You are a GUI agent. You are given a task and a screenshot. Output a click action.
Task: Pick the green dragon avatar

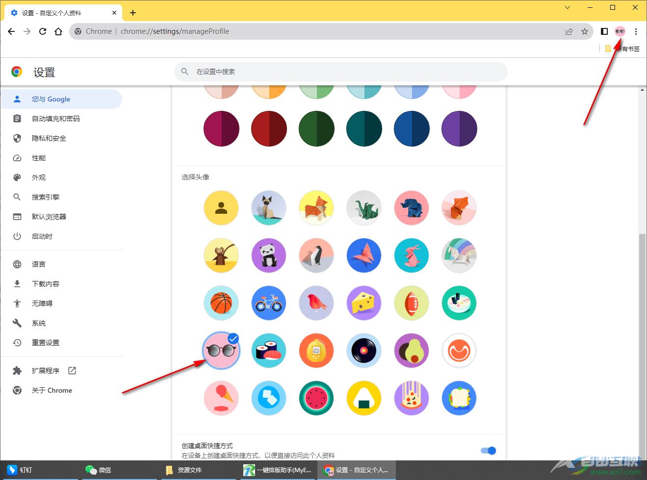point(364,208)
